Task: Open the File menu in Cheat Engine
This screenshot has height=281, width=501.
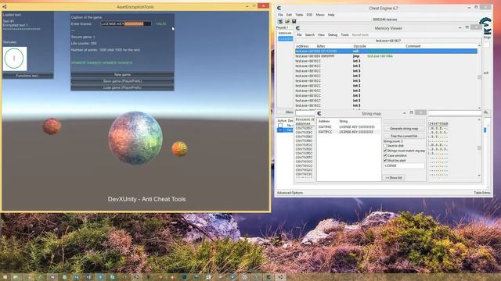Action: (280, 15)
